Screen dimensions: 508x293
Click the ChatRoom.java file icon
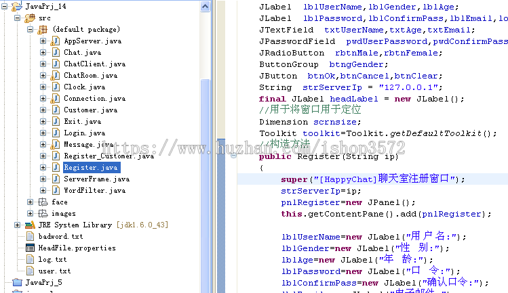click(x=56, y=75)
